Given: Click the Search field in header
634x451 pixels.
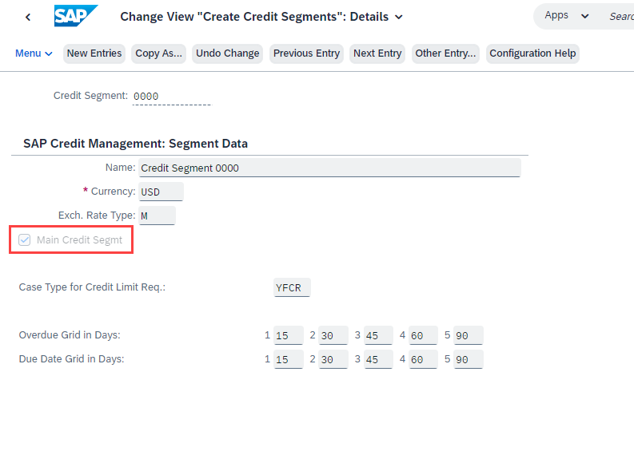Looking at the screenshot, I should coord(620,17).
